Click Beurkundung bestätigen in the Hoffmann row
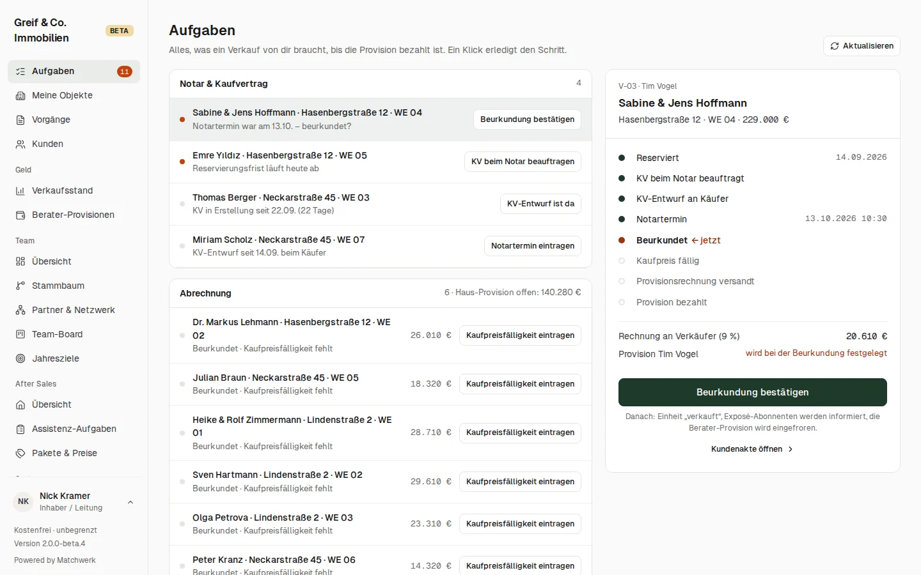The width and height of the screenshot is (921, 575). click(x=527, y=119)
